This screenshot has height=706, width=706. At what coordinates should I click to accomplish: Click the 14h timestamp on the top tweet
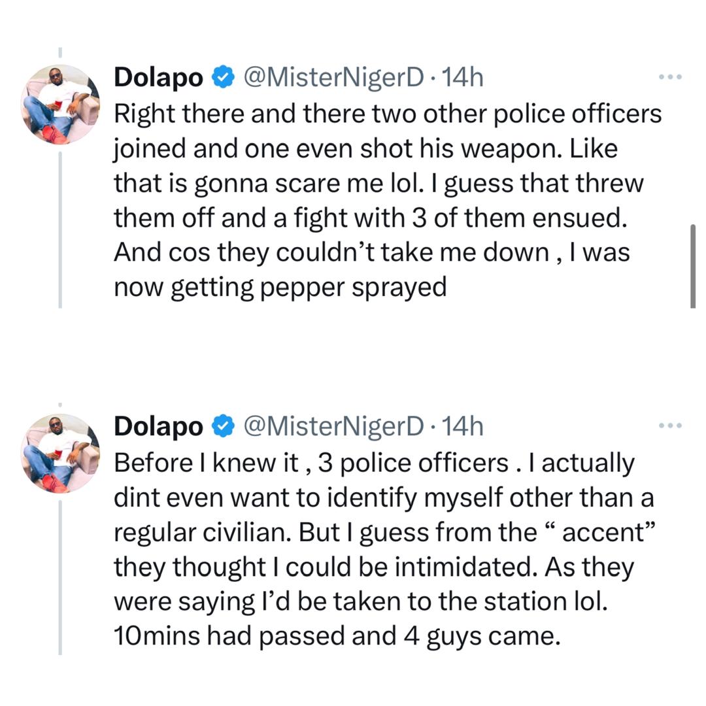[463, 78]
